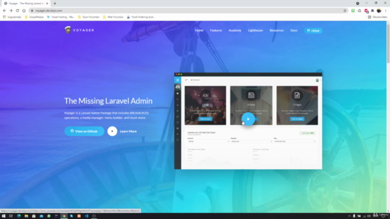
Task: Click the browser Back arrow
Action: tap(4, 11)
